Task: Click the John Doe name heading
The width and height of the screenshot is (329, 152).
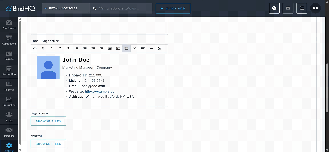Action: [76, 60]
